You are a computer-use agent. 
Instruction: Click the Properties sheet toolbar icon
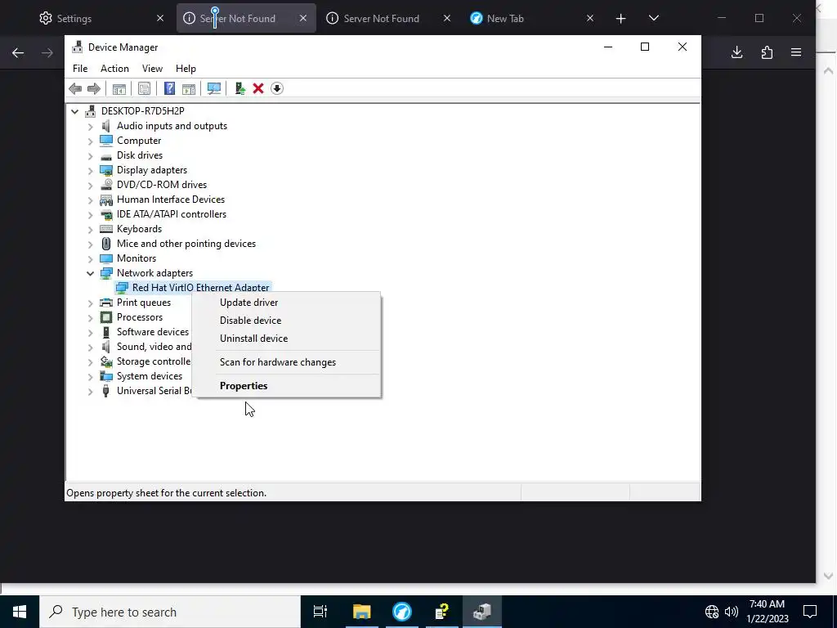pos(144,88)
